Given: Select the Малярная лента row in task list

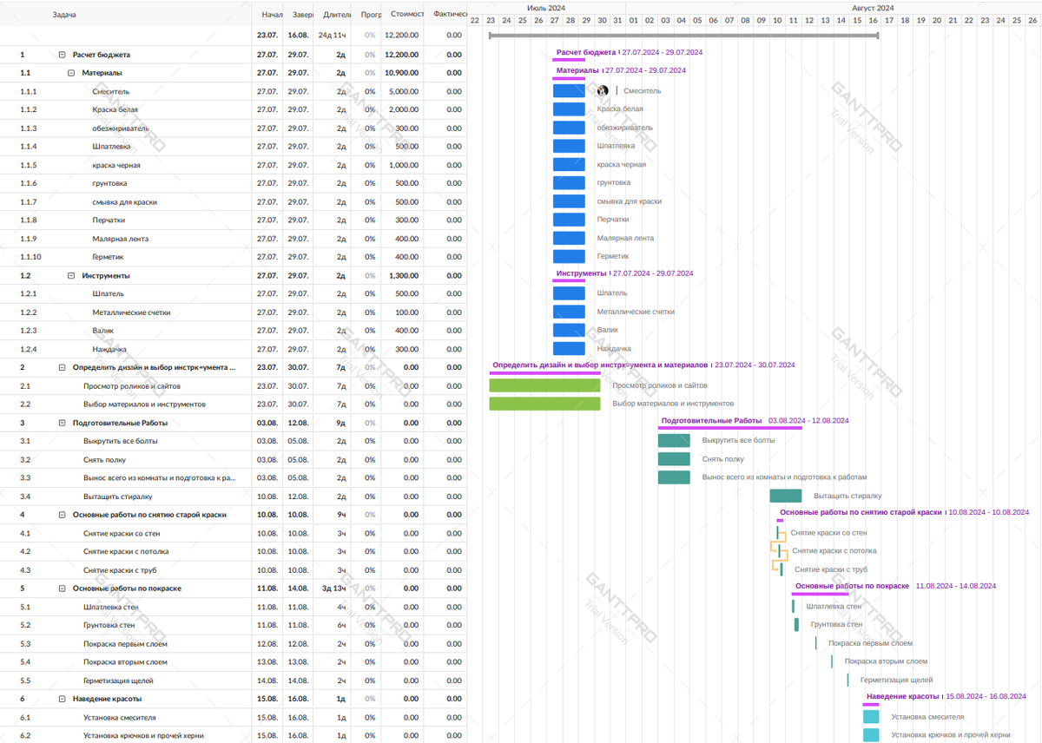Looking at the screenshot, I should (233, 239).
